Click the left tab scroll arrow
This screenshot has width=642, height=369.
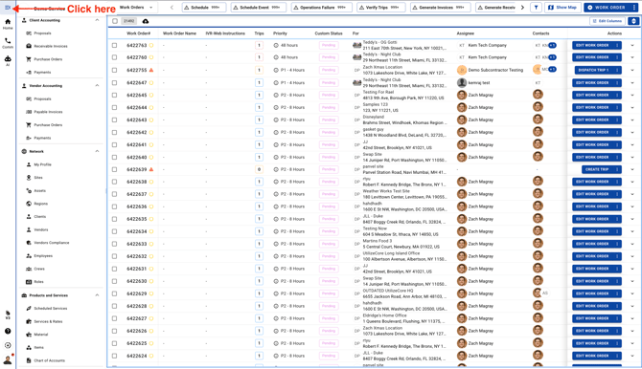pyautogui.click(x=172, y=8)
